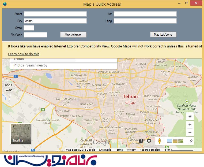
Task: Zoom in the map with plus button
Action: [x=190, y=125]
